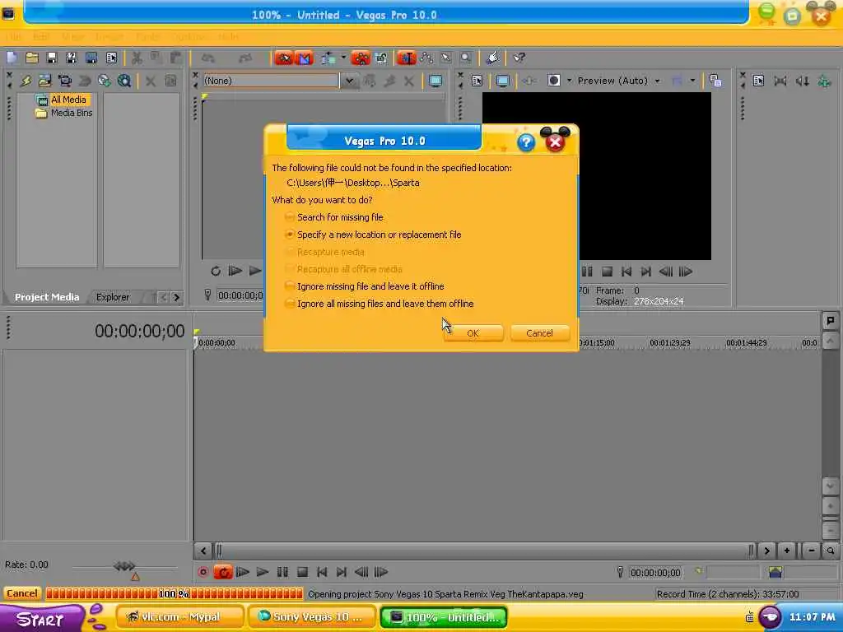Toggle the Automatic Crossfades toolbar icon
This screenshot has height=632, width=843.
(x=304, y=58)
